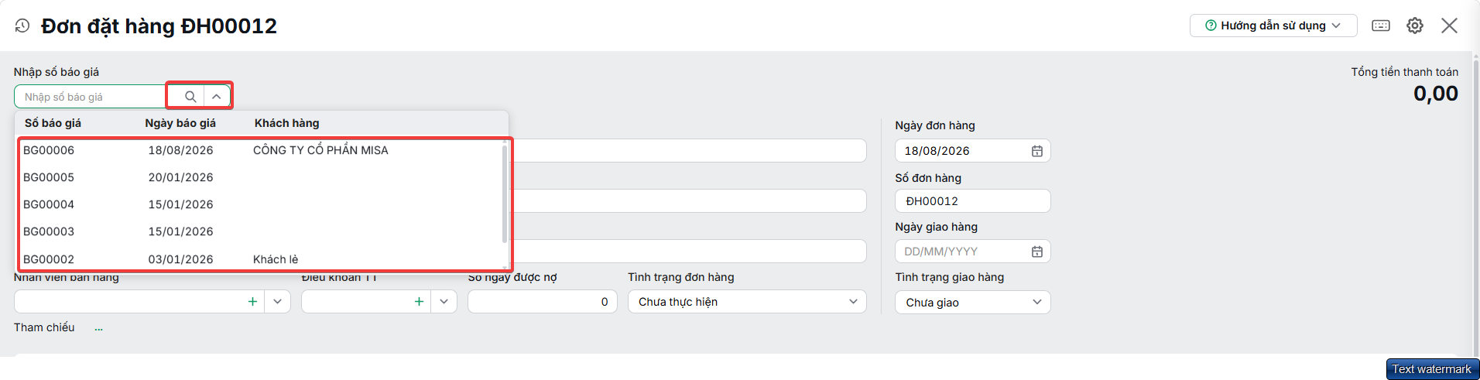
Task: Open Hướng dẫn sử dụng button
Action: tap(1273, 26)
